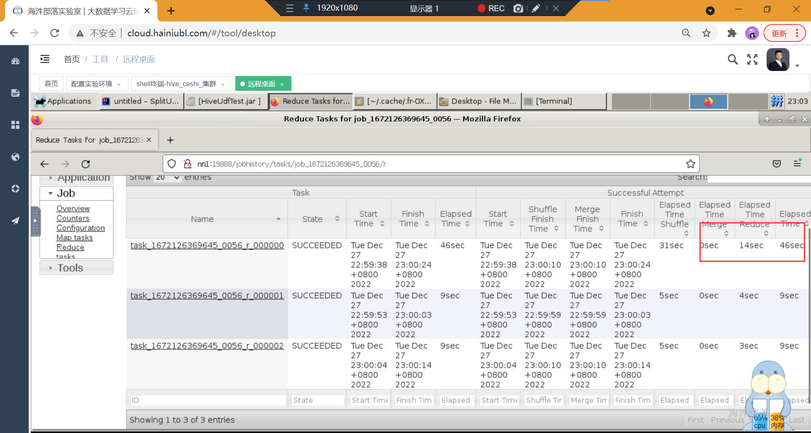Sort by the Name column
Image resolution: width=811 pixels, height=433 pixels.
click(x=207, y=219)
